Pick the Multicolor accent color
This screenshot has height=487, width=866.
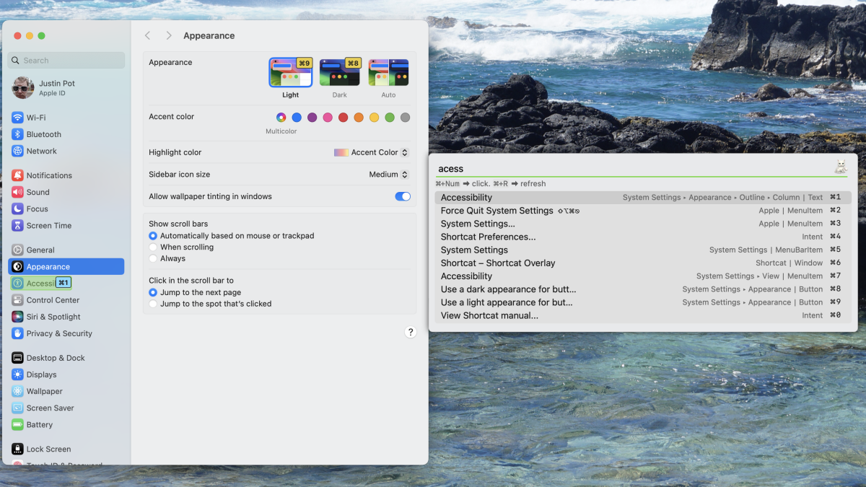pyautogui.click(x=281, y=117)
